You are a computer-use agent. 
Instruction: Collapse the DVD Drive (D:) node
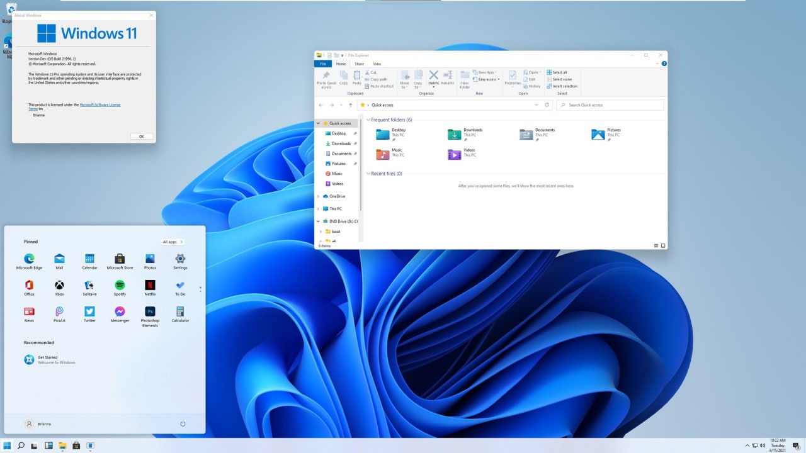tap(319, 221)
